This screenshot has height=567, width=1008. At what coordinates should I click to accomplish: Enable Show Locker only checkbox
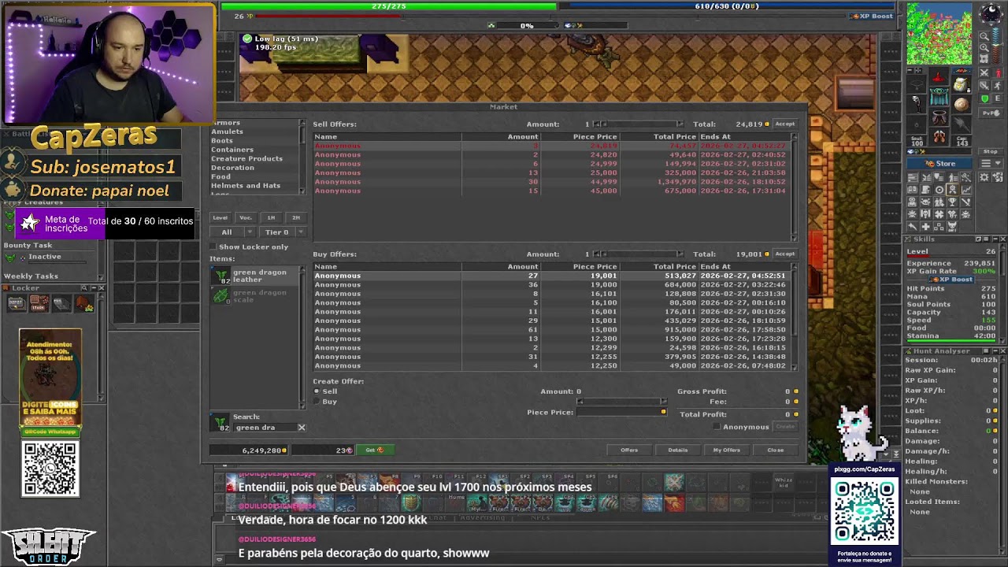213,247
